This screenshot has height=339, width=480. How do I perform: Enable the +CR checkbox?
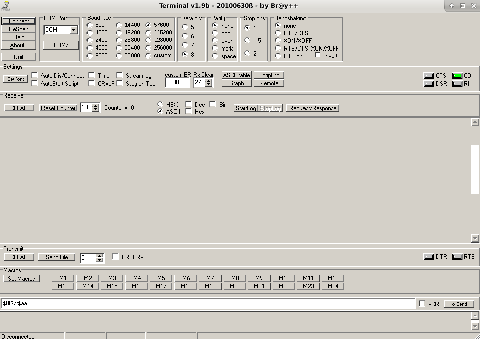pos(422,304)
